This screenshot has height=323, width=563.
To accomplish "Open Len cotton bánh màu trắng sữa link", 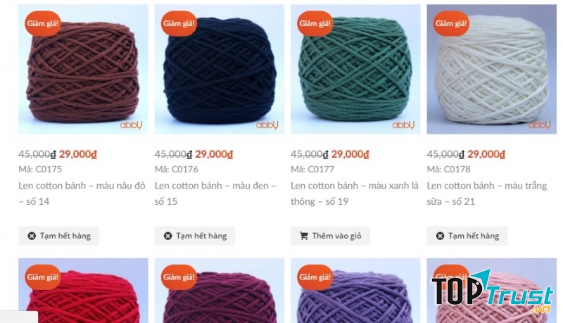I will pos(487,194).
